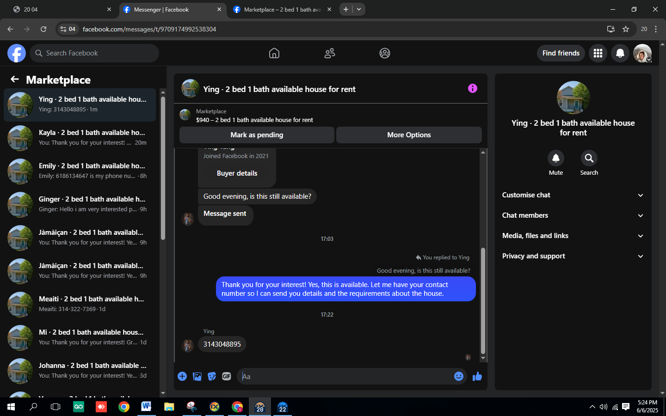
Task: Open the Friends icon in top navigation
Action: (330, 53)
